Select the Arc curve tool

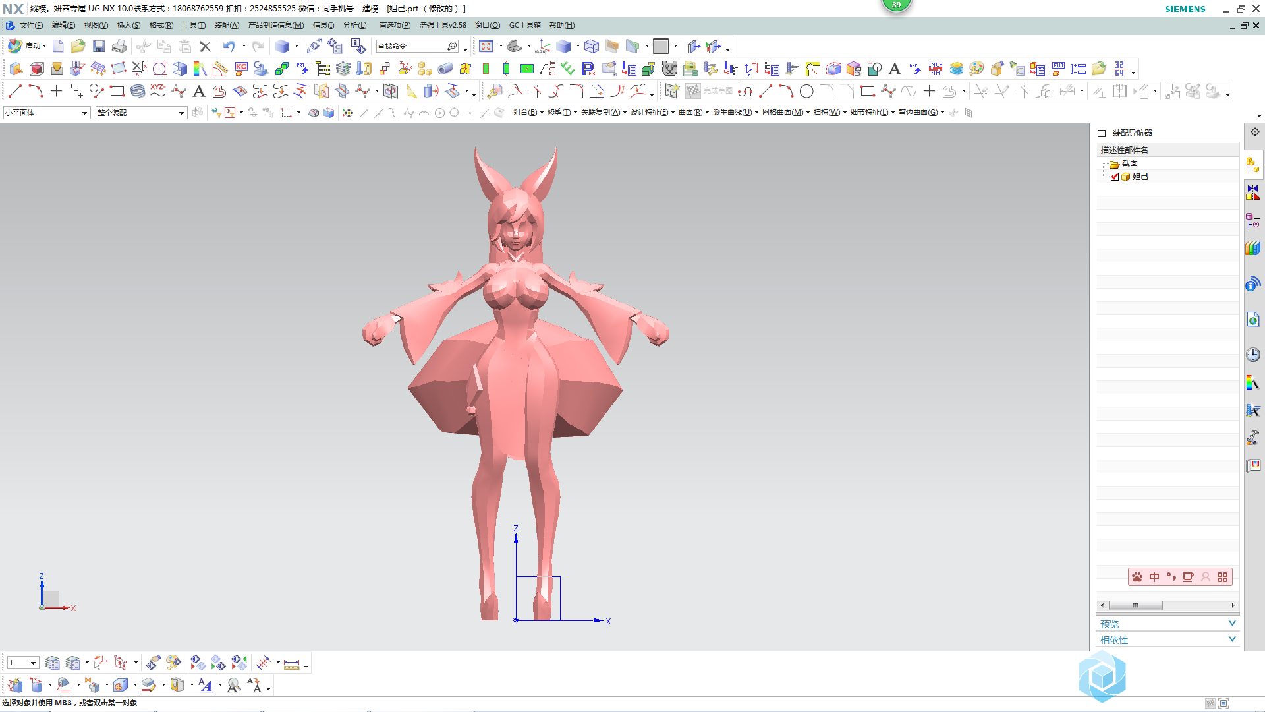36,91
